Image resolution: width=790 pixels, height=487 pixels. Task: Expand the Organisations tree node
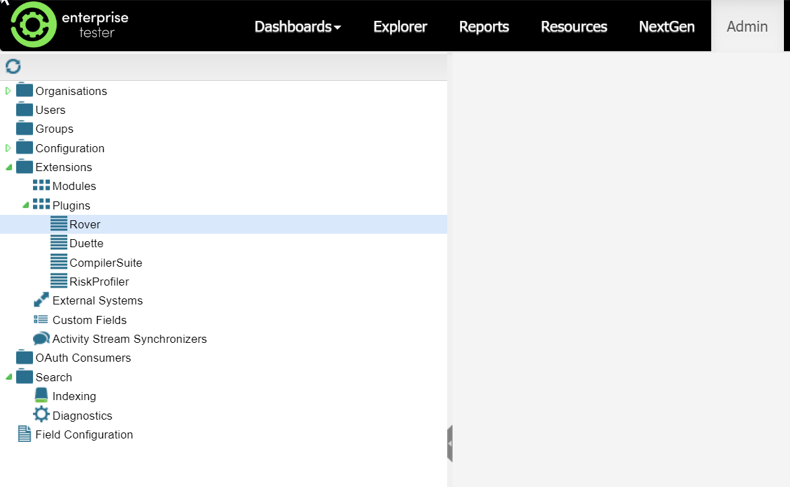pos(8,91)
